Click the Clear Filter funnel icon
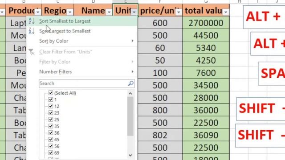This screenshot has width=285, height=160. point(32,52)
